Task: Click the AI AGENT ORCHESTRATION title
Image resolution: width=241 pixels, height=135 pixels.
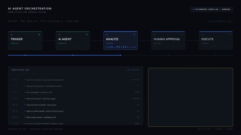Action: [x=30, y=9]
